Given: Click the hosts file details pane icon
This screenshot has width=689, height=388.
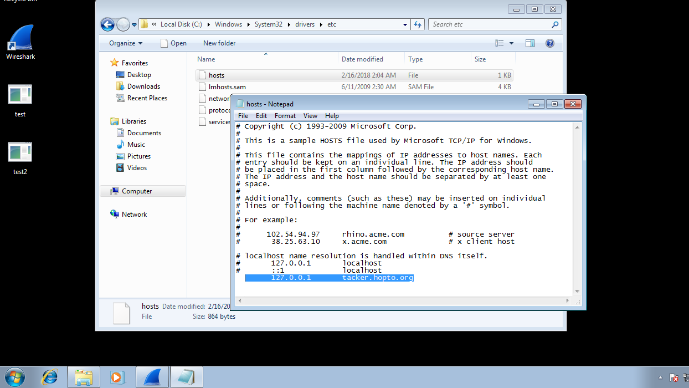Looking at the screenshot, I should tap(121, 313).
